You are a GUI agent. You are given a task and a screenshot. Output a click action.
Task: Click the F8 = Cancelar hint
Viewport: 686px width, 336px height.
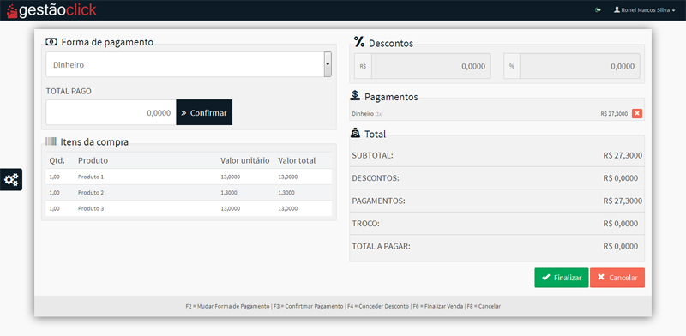coord(484,306)
